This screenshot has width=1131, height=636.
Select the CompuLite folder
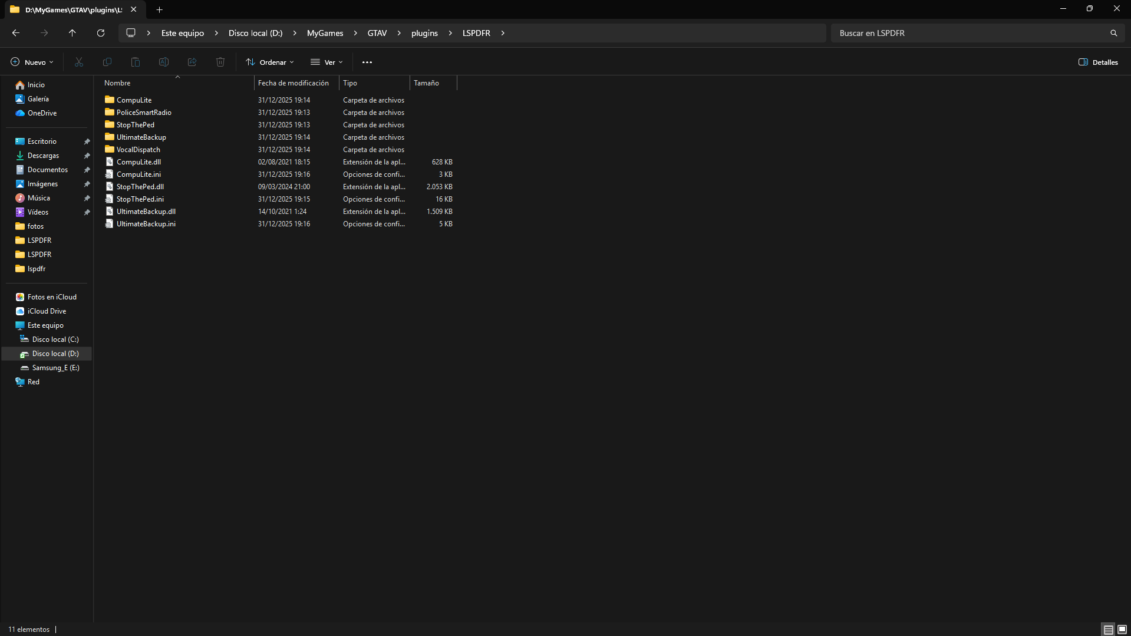tap(134, 100)
